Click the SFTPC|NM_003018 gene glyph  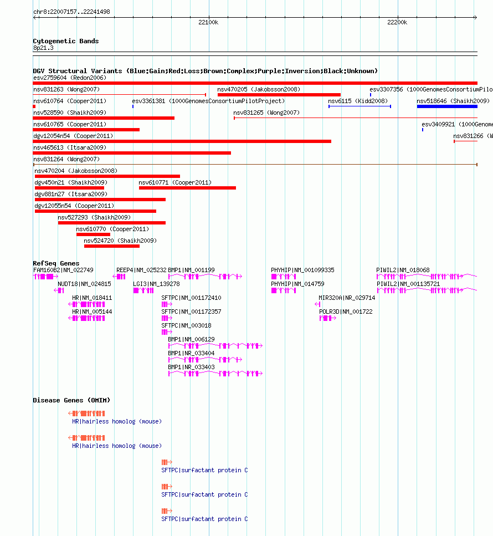coord(167,332)
